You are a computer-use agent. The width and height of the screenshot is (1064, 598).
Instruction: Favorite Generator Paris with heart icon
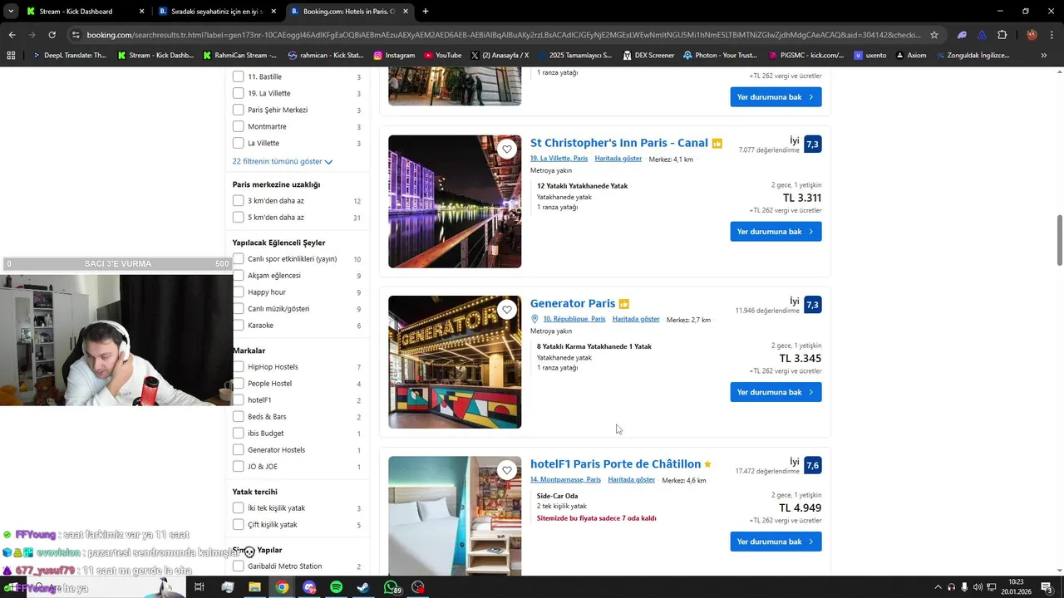(x=507, y=310)
